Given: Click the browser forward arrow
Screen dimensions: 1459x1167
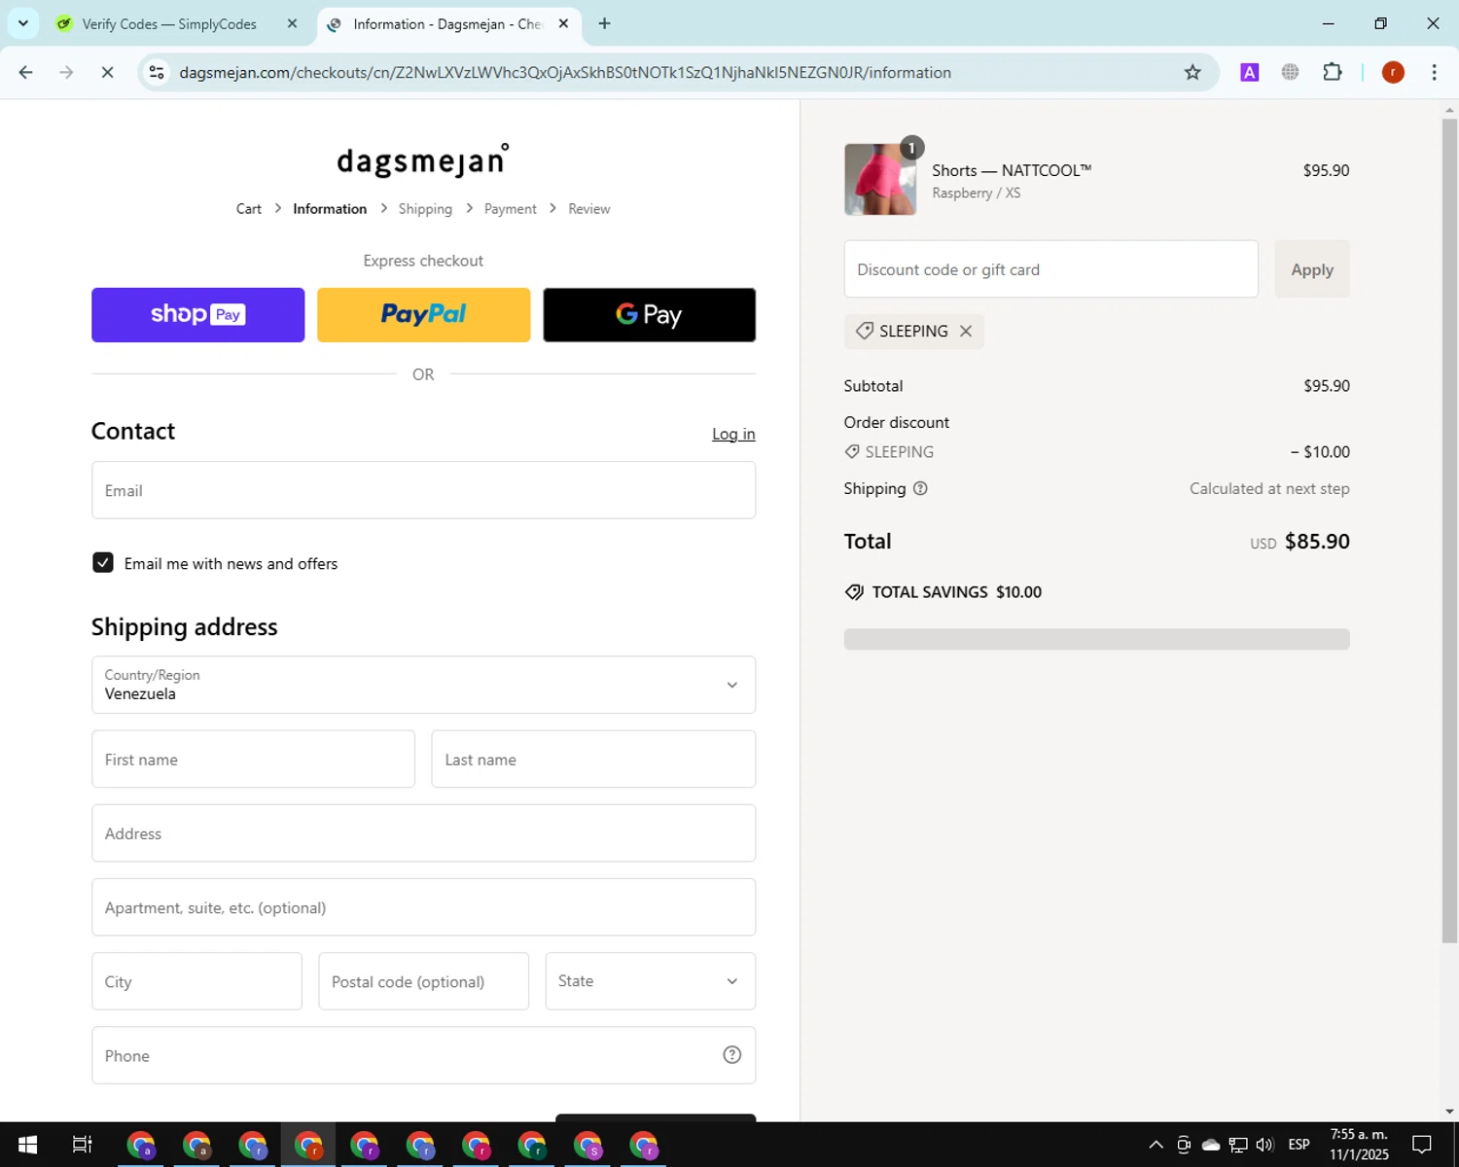Looking at the screenshot, I should pyautogui.click(x=66, y=72).
